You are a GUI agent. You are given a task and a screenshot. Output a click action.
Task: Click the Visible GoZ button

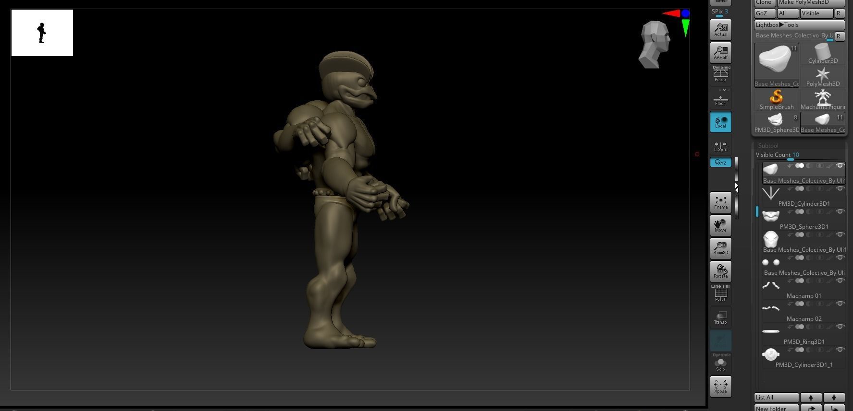tap(816, 13)
